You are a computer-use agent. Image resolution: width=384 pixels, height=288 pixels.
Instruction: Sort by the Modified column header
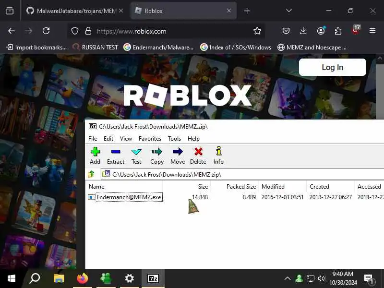click(x=282, y=187)
